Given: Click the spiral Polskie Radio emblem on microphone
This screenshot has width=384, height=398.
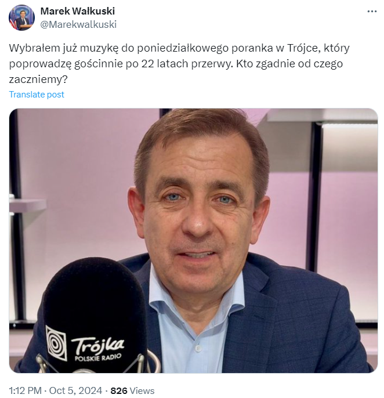Looking at the screenshot, I should pos(56,343).
